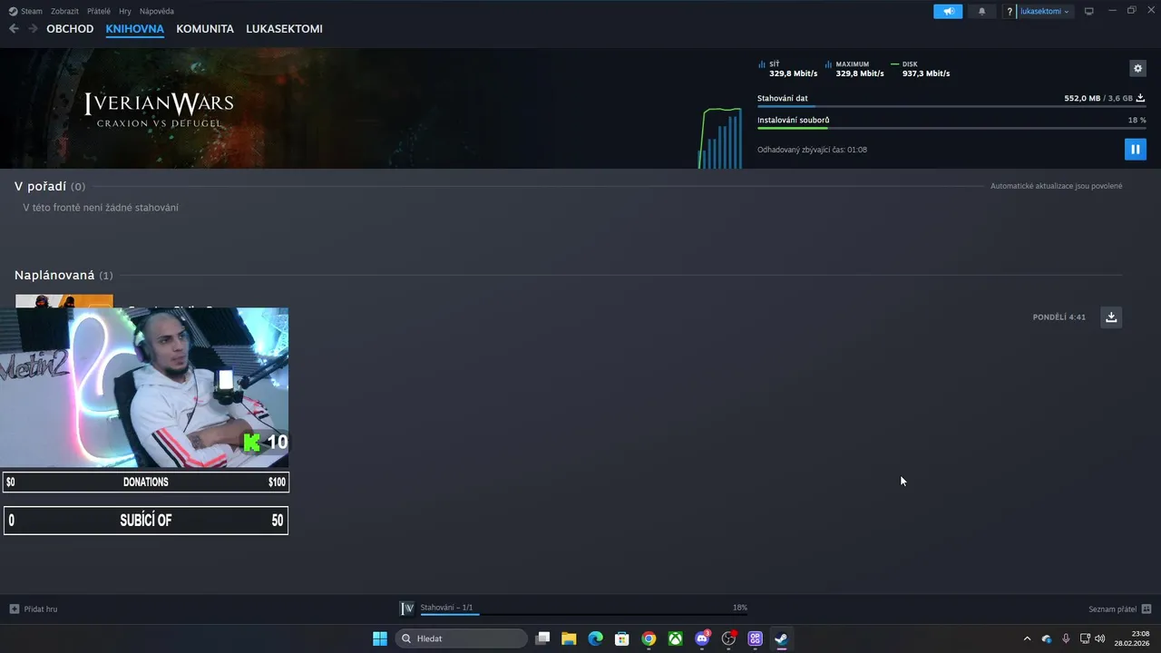Click the plus icon beside Přidat hru
Screen dimensions: 1161x653
[x=14, y=609]
